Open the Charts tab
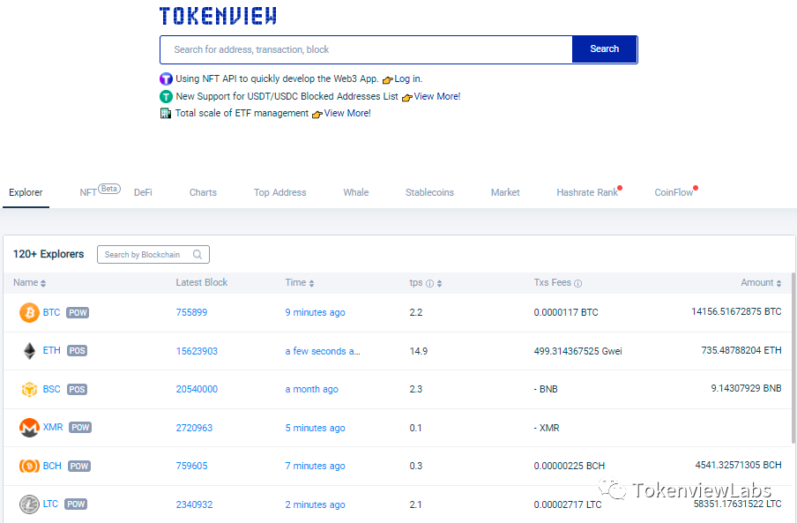The width and height of the screenshot is (797, 523). coord(203,192)
